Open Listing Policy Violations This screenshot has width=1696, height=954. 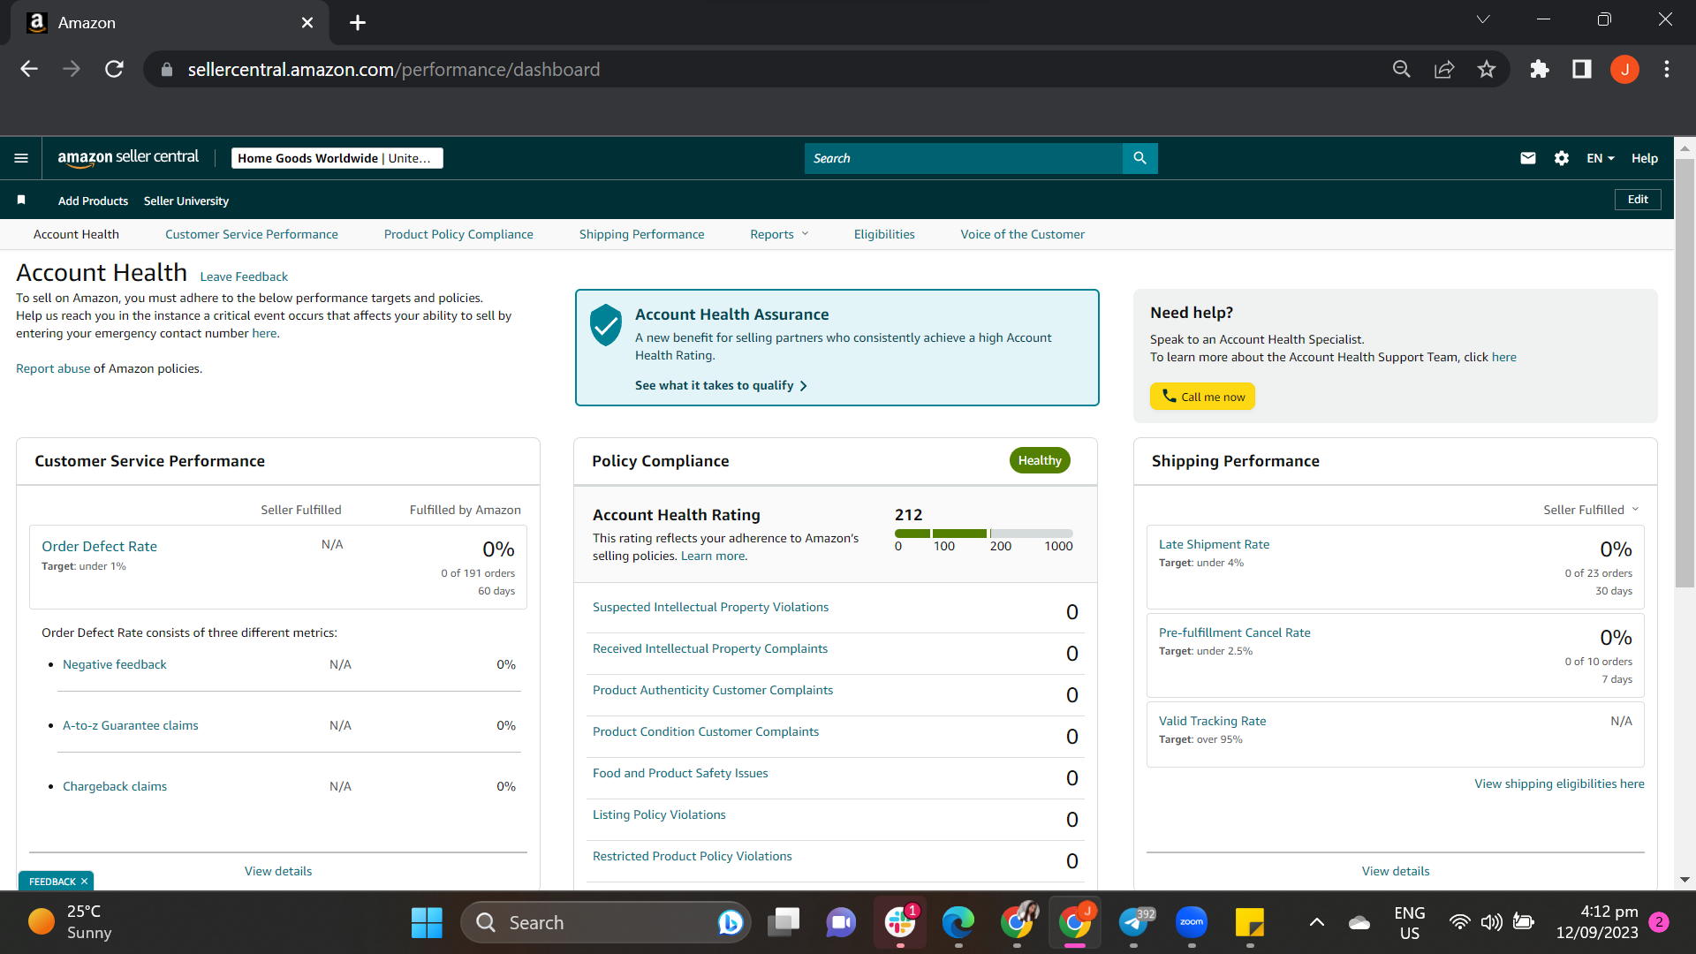tap(659, 814)
